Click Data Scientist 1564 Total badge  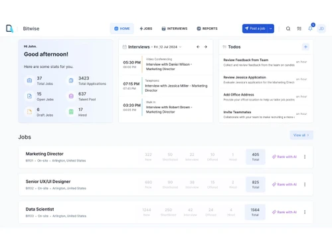[255, 212]
